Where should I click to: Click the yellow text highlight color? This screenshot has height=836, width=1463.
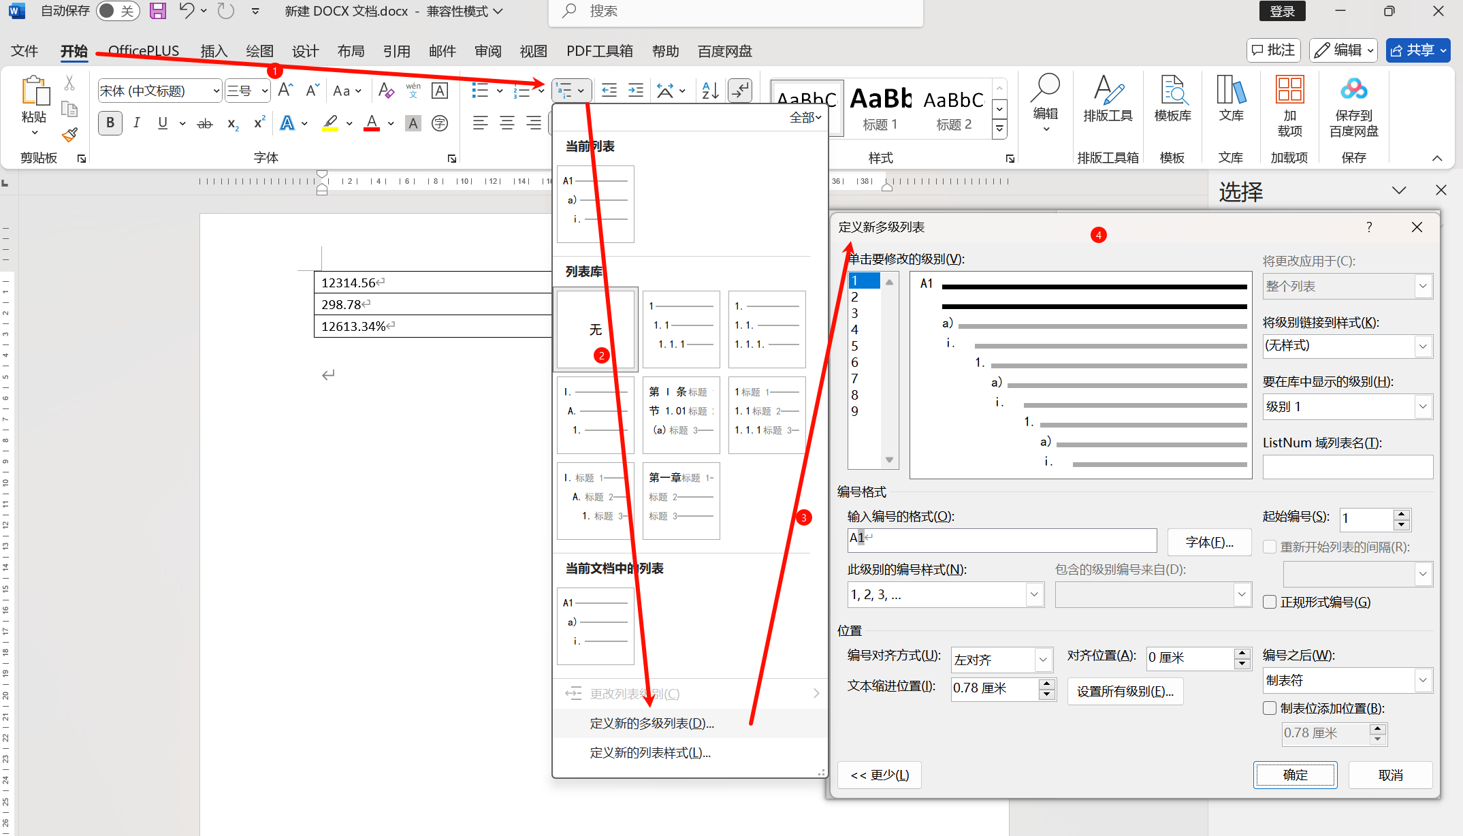click(330, 123)
